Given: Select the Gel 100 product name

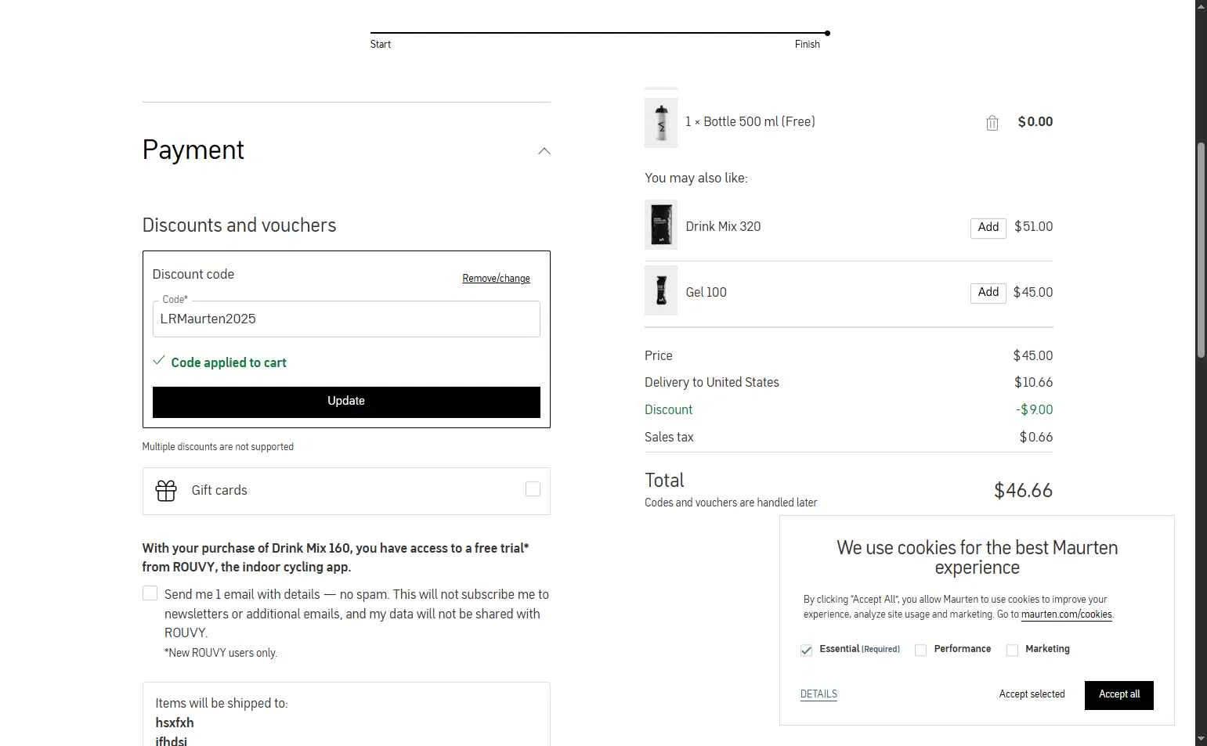Looking at the screenshot, I should (706, 292).
